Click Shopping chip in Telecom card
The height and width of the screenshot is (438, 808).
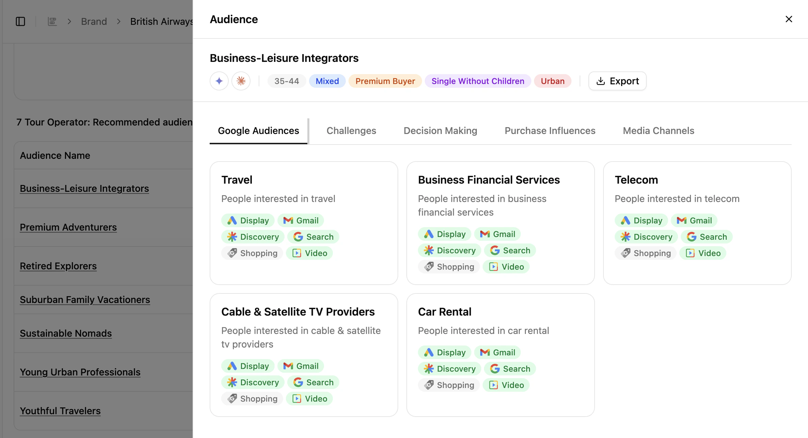point(646,253)
